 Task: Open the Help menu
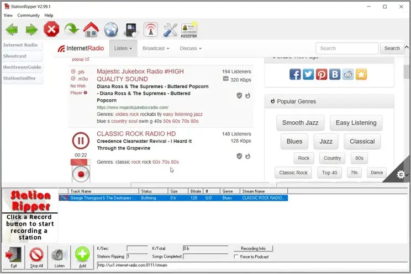(x=49, y=15)
